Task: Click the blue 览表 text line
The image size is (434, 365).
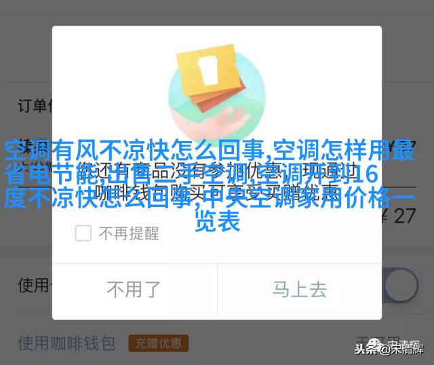Action: [x=217, y=222]
